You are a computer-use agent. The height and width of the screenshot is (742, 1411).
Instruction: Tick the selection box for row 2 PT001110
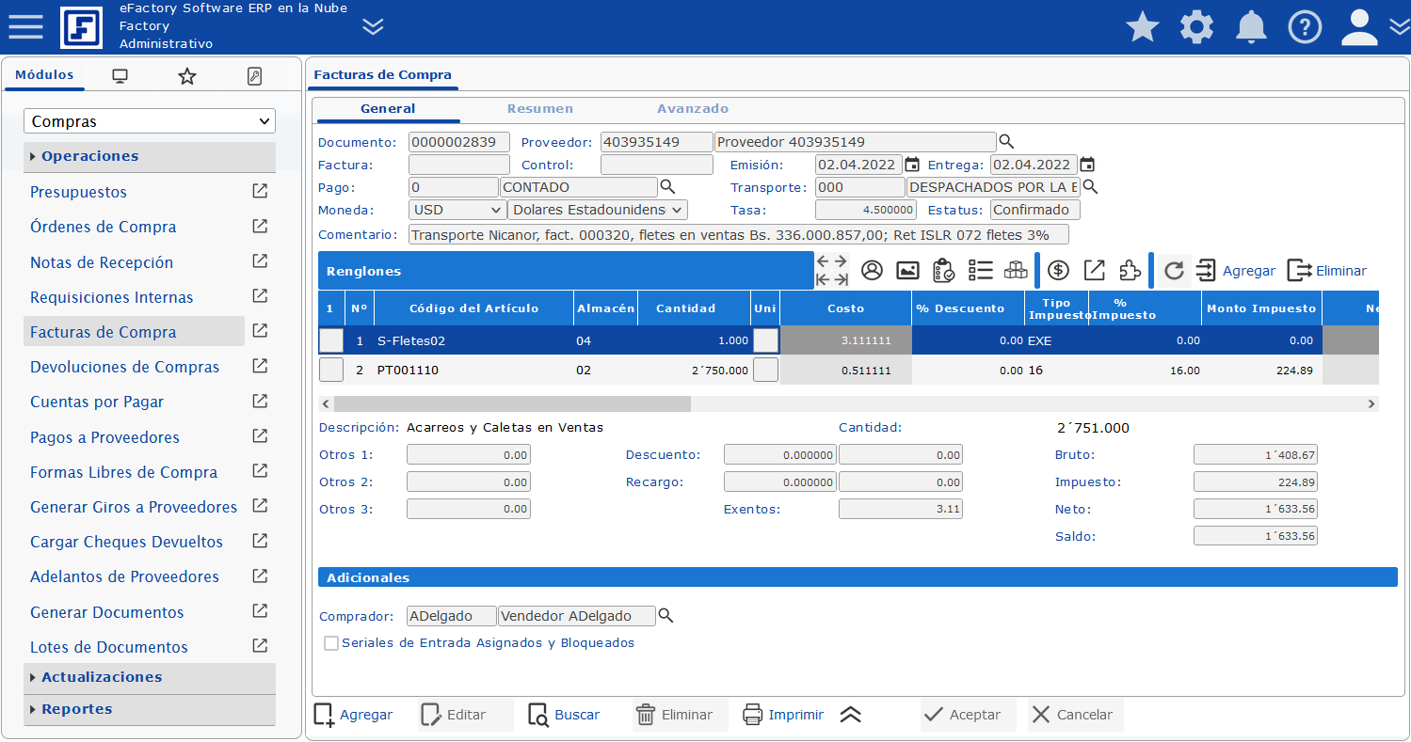(331, 370)
